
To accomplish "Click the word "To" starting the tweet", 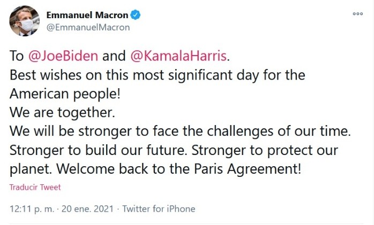I will pos(16,55).
